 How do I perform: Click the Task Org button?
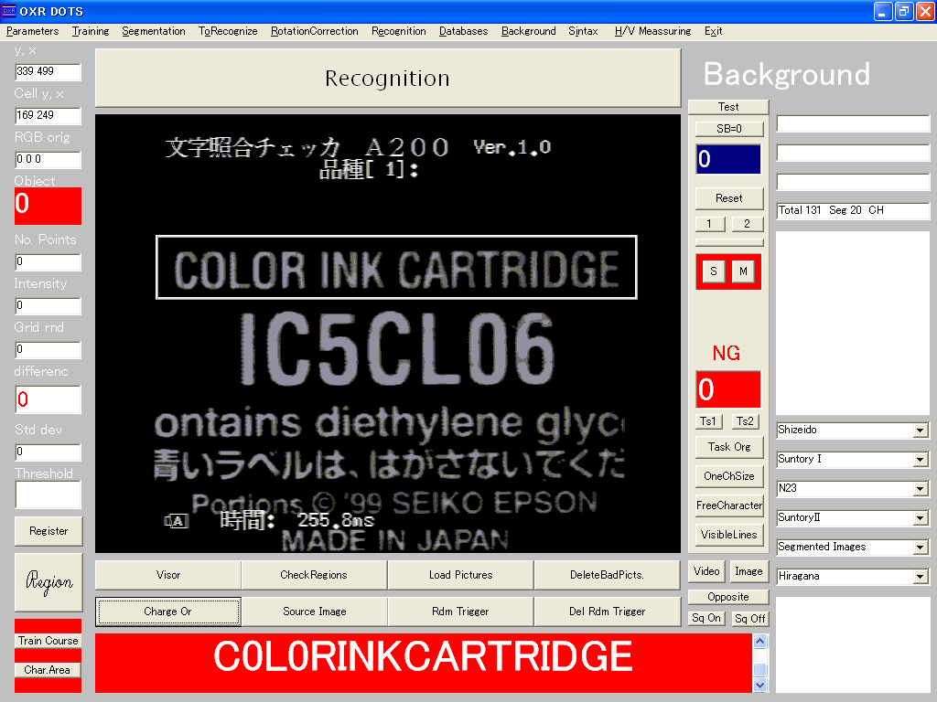pyautogui.click(x=729, y=447)
